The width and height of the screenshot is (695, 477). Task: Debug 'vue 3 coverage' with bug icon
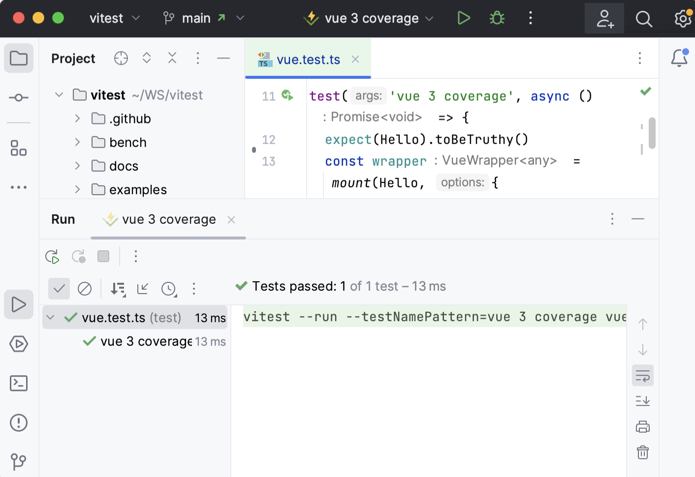point(497,18)
